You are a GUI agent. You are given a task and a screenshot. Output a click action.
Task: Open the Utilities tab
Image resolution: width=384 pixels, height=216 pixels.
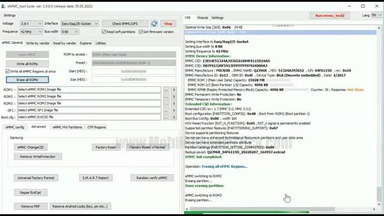tap(100, 43)
